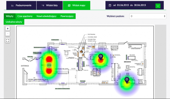Open the 919 visits cluster marker
The image size is (170, 99).
49,65
